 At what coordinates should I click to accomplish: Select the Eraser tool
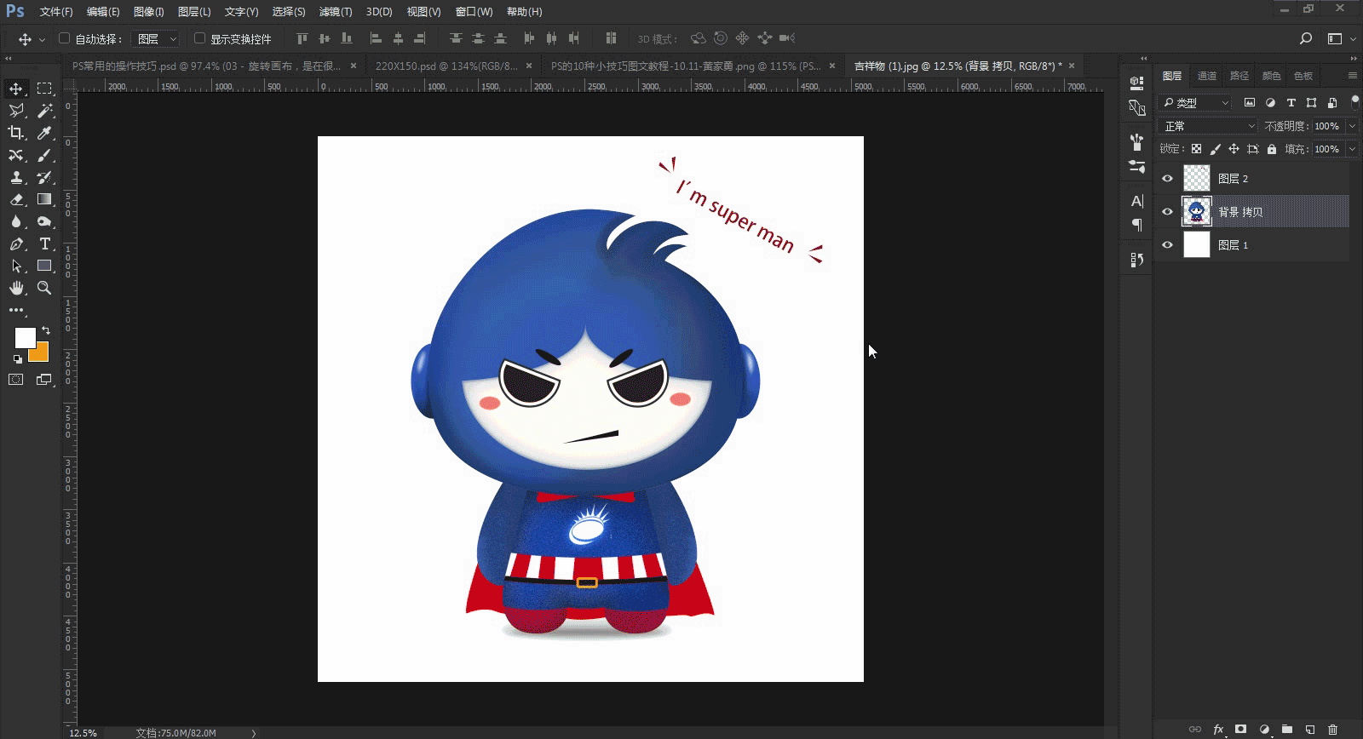point(16,199)
